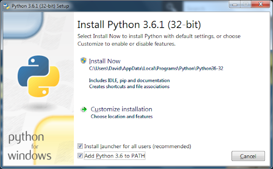Click 'Includes IDLE, pip and documentation' text

click(x=129, y=80)
